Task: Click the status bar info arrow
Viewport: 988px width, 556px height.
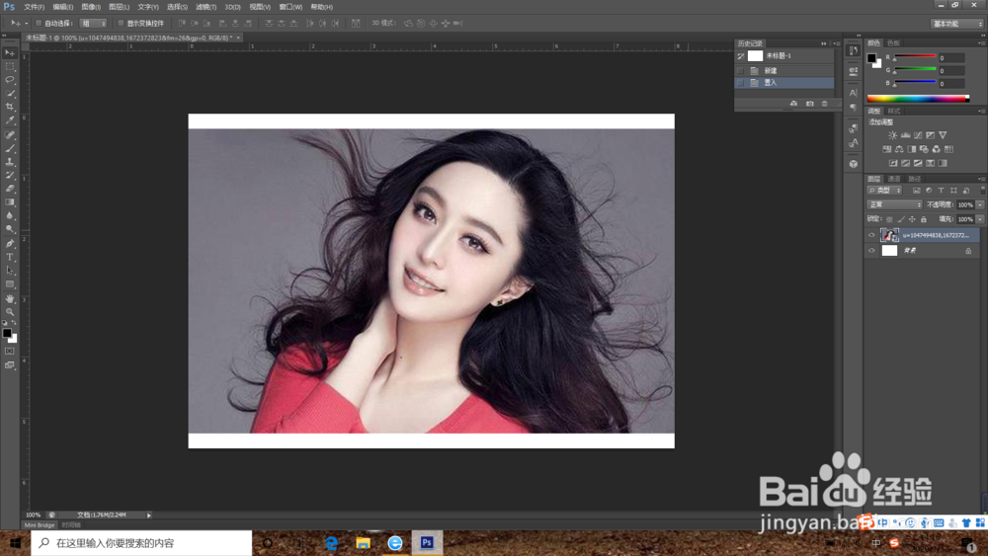Action: pos(149,516)
